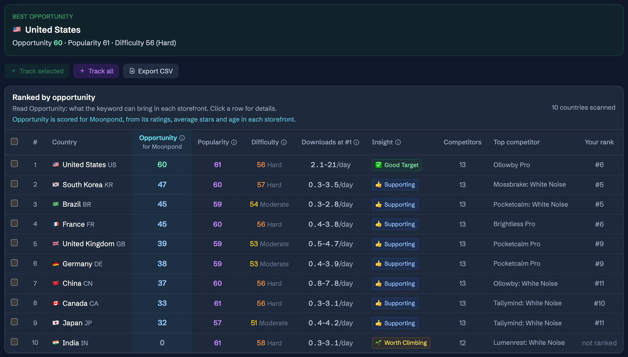
Task: Check the Brazil row checkbox
Action: (x=15, y=203)
